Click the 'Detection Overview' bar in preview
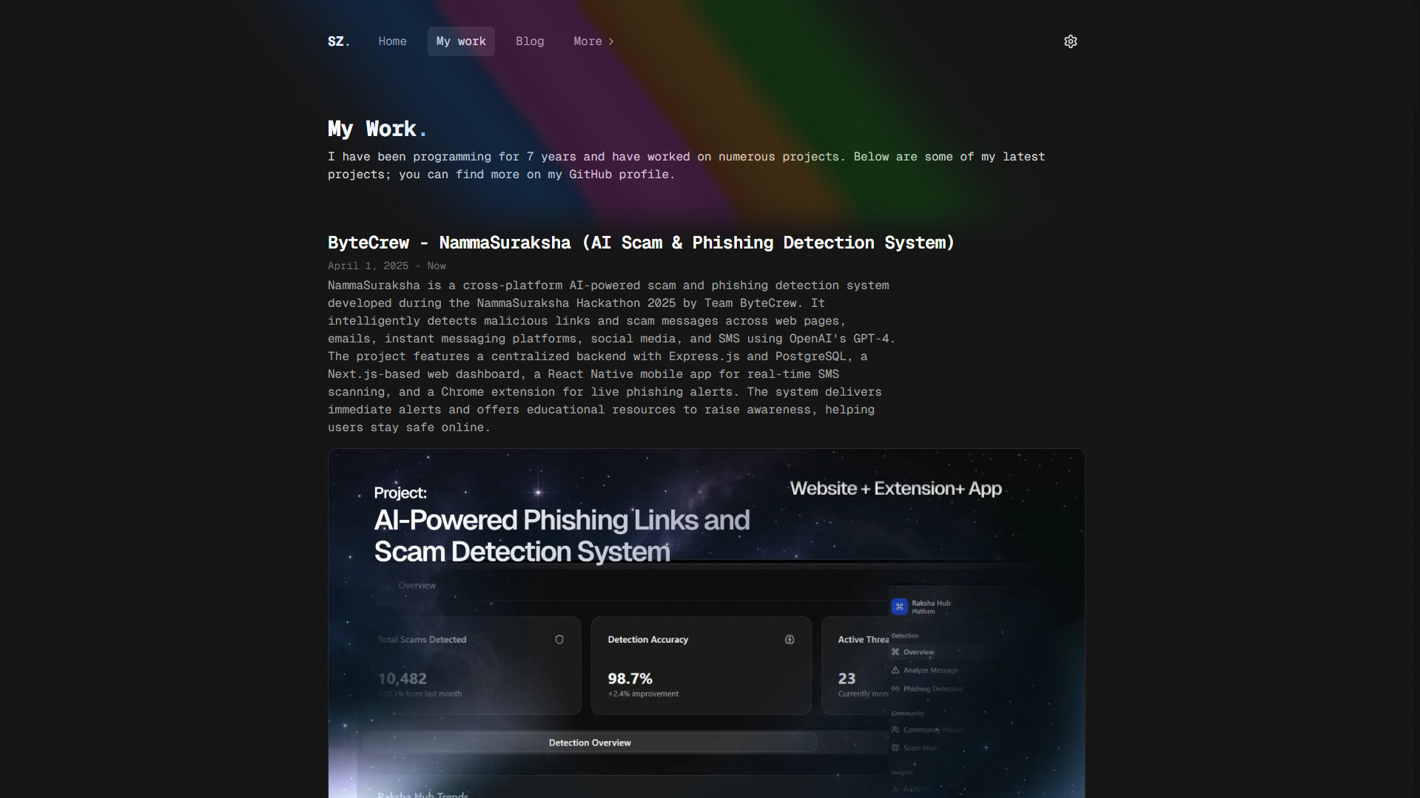This screenshot has width=1420, height=798. tap(590, 743)
